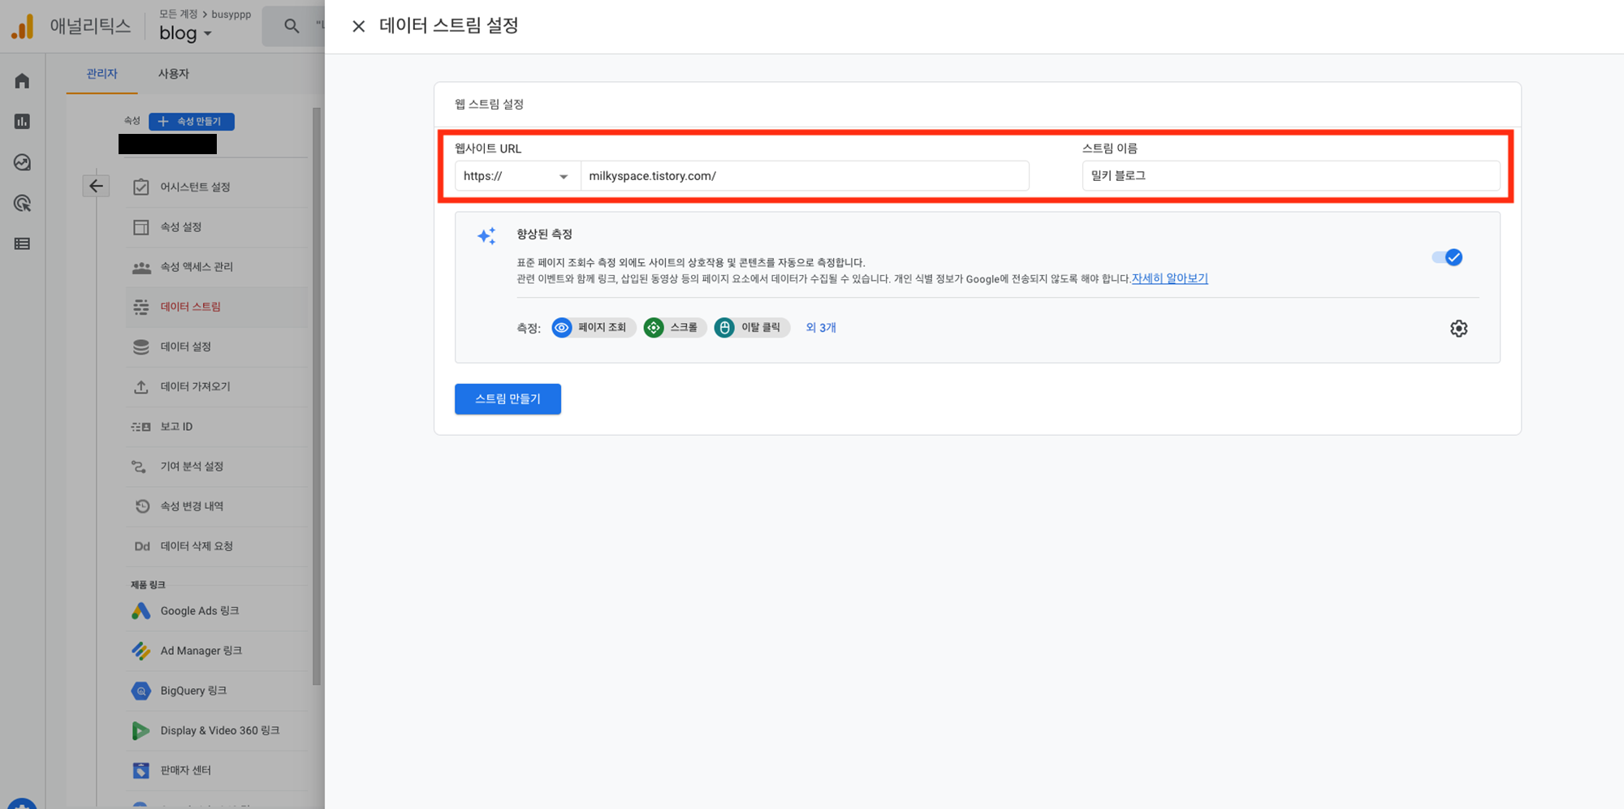Click the 외 3개 link
The image size is (1624, 809).
coord(821,328)
